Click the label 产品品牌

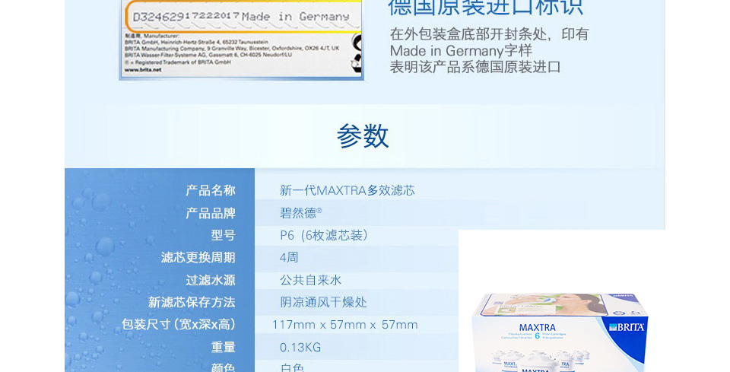tap(211, 213)
